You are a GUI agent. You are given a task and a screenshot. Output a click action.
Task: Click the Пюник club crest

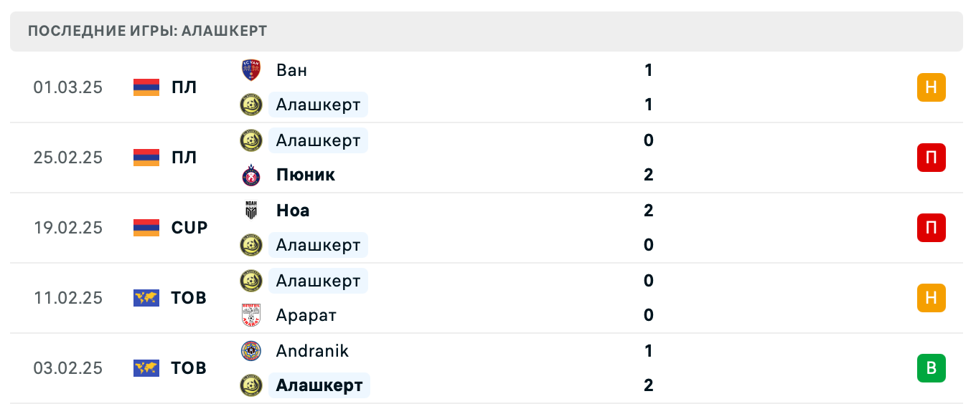point(250,175)
